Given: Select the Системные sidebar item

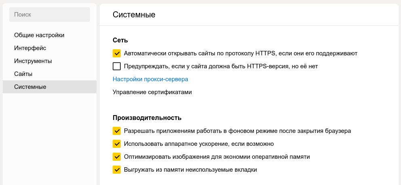Looking at the screenshot, I should [x=30, y=87].
